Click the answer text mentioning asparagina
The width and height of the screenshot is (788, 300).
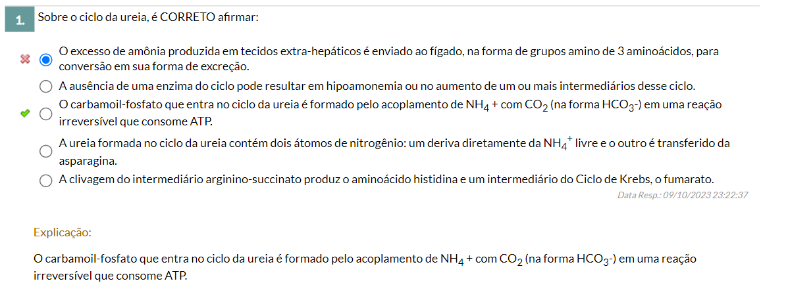click(x=394, y=152)
